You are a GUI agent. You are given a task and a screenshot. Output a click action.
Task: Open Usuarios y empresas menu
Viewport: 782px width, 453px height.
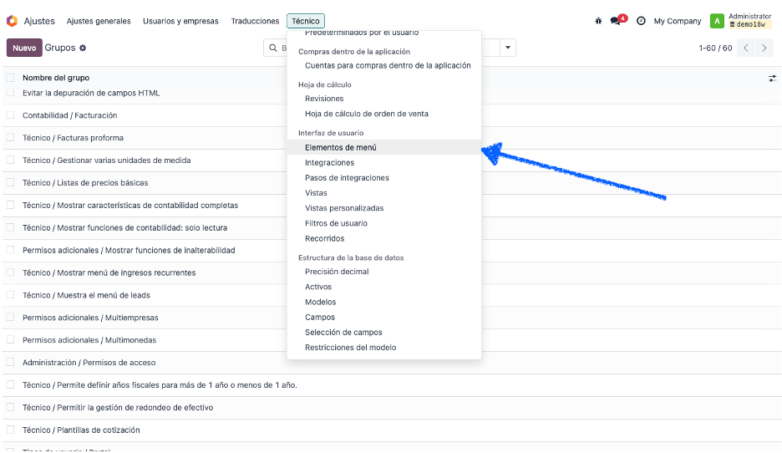pos(180,21)
